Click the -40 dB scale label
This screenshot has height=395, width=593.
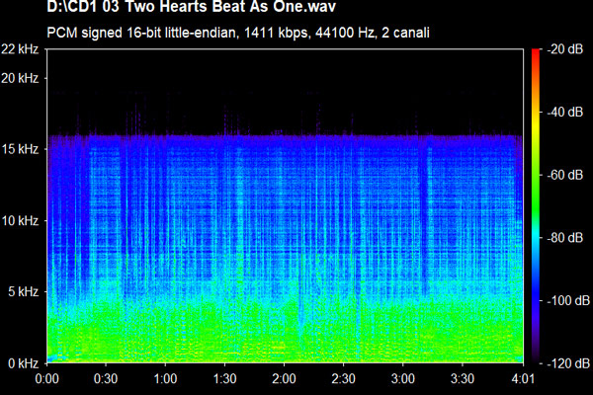(565, 112)
